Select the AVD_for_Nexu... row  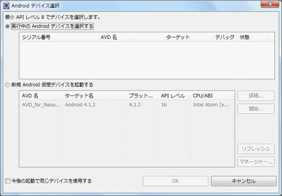127,105
